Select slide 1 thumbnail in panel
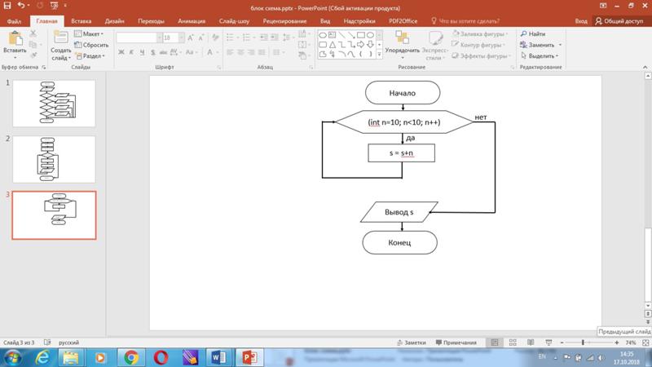Image resolution: width=652 pixels, height=367 pixels. pyautogui.click(x=54, y=103)
